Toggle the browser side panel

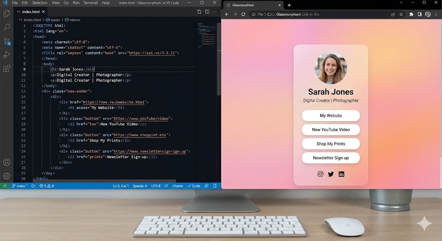420,14
